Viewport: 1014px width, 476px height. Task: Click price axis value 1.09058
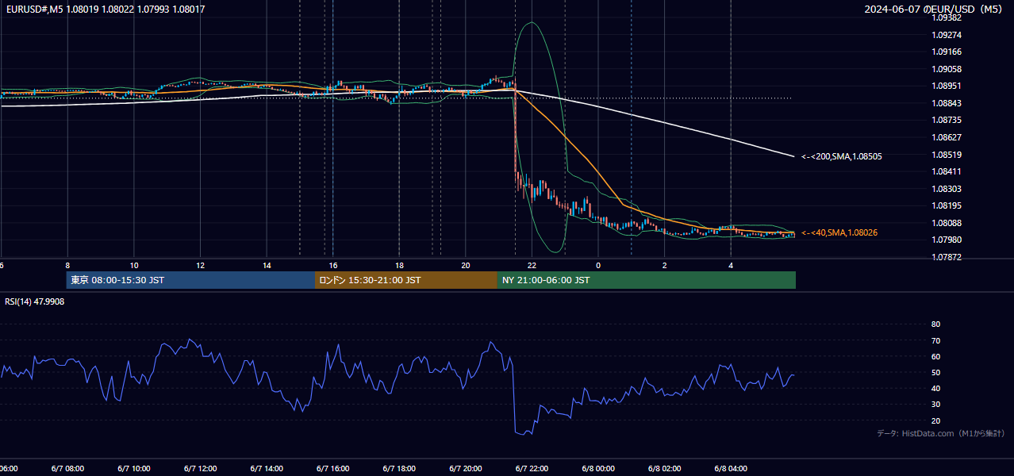coord(947,70)
